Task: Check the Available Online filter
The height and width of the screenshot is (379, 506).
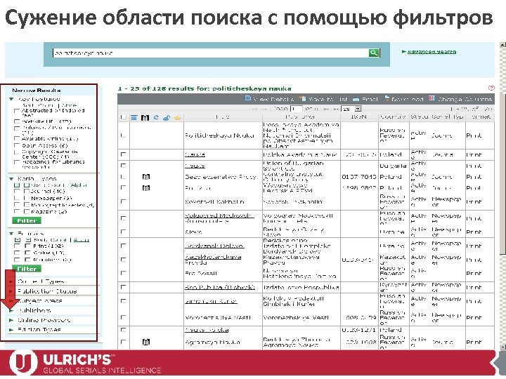Action: [x=17, y=138]
